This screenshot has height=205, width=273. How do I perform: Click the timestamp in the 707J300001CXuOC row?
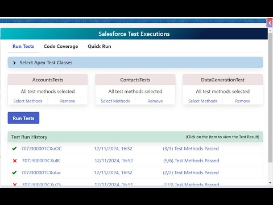[113, 149]
